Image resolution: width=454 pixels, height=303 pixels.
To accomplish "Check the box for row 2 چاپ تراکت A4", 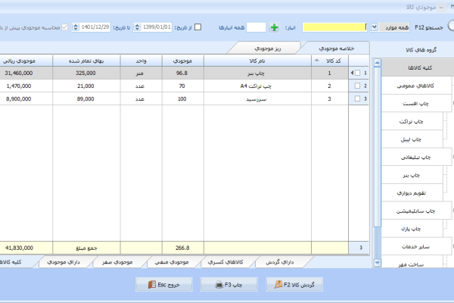I will coord(358,86).
